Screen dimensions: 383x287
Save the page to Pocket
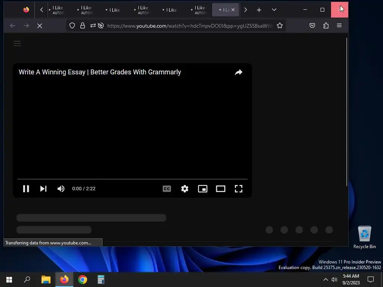[x=312, y=25]
